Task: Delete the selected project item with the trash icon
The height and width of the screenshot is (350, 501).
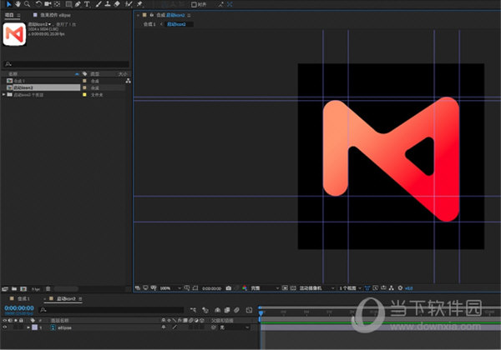Action: pyautogui.click(x=48, y=289)
